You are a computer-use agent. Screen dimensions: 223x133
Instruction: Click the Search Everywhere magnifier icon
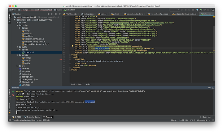coord(212,10)
